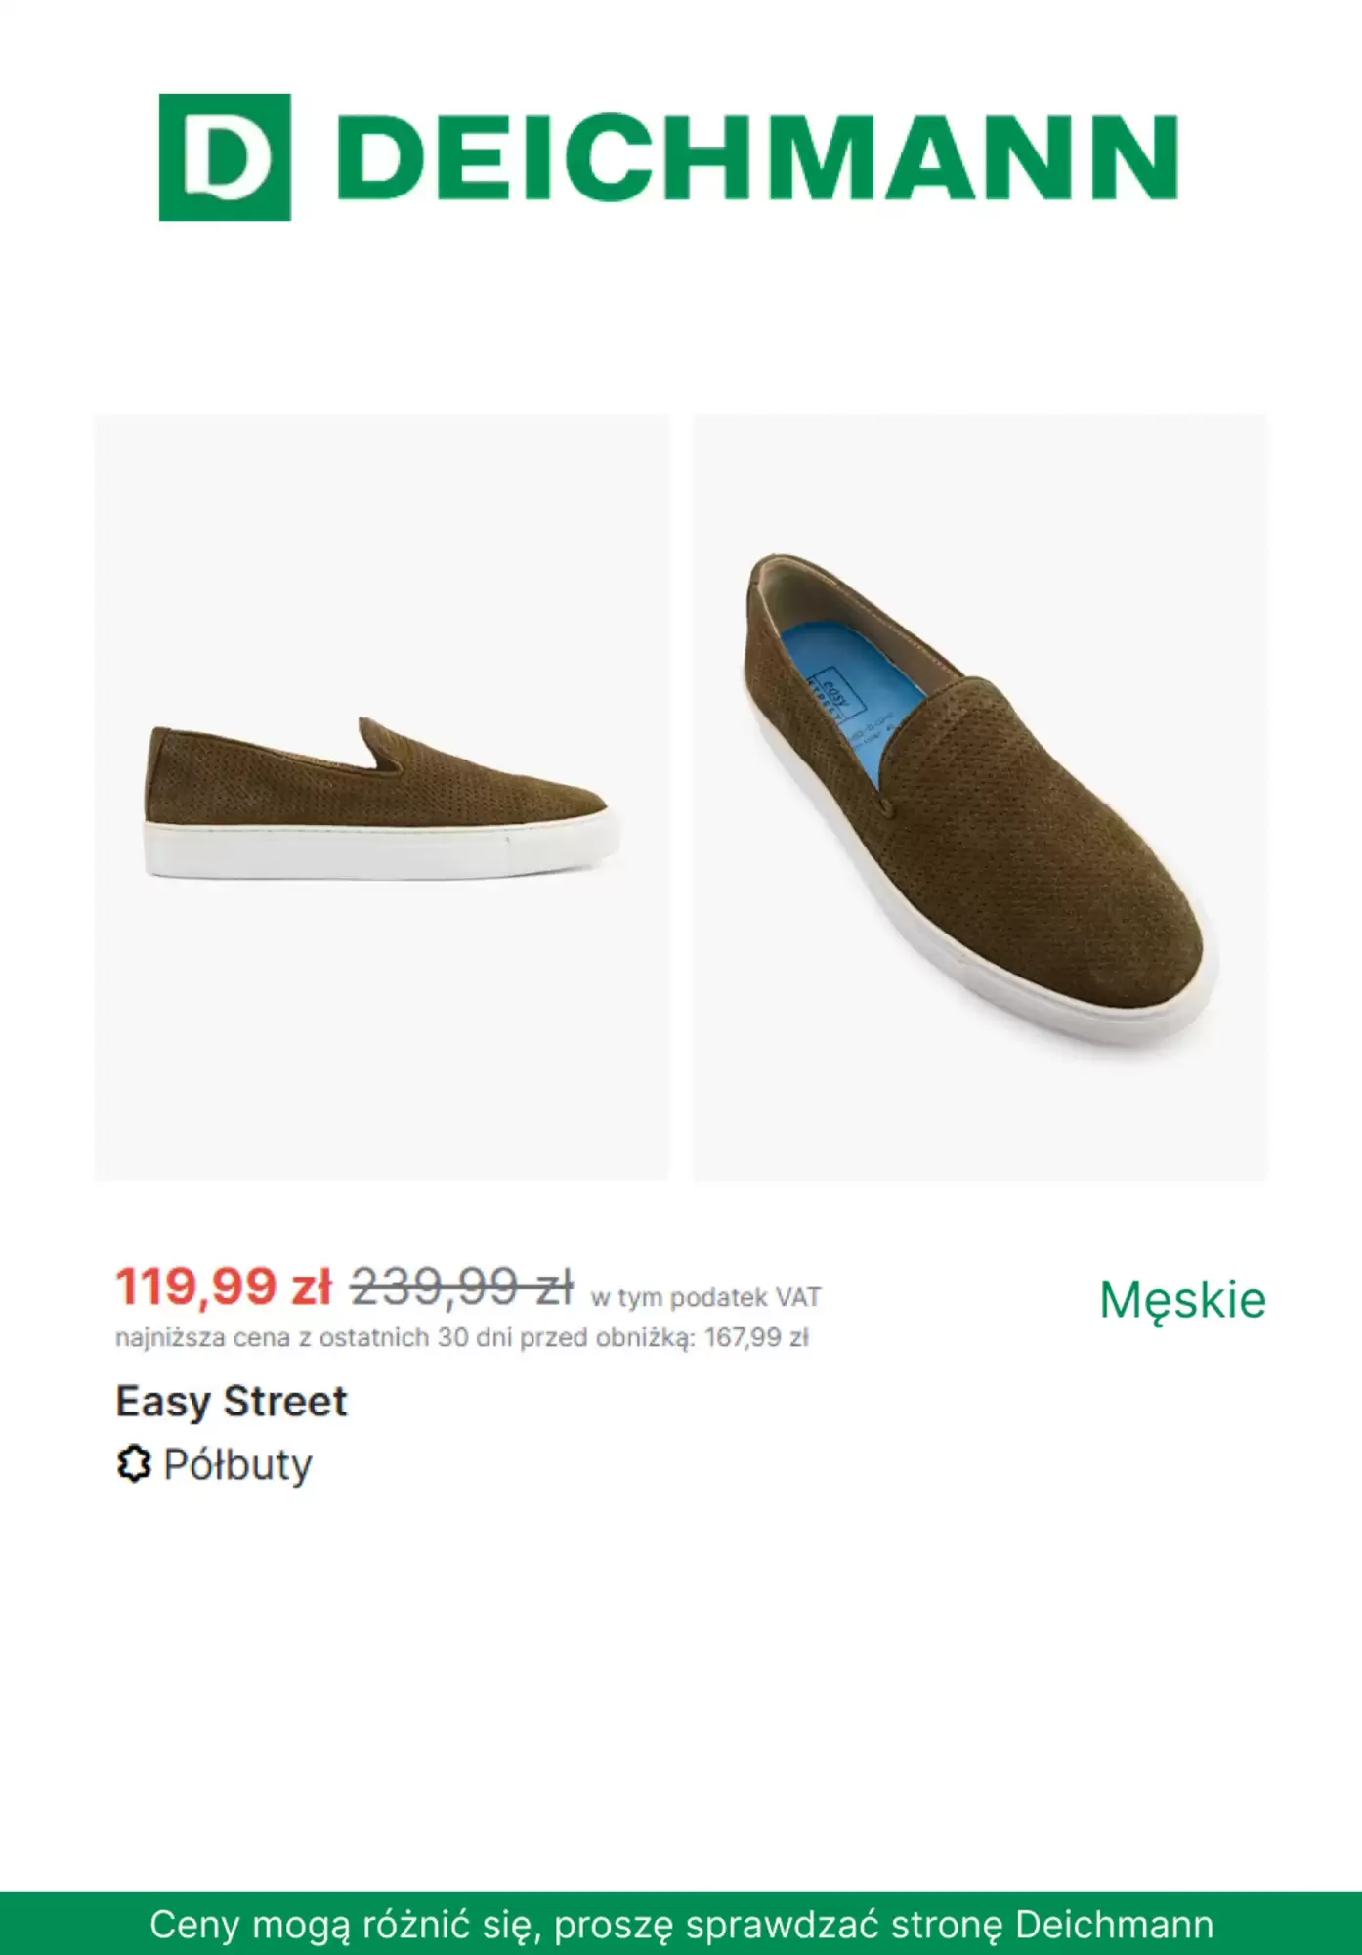Click 'Deichmann' in the bottom banner
This screenshot has width=1362, height=1955.
point(1114,1924)
